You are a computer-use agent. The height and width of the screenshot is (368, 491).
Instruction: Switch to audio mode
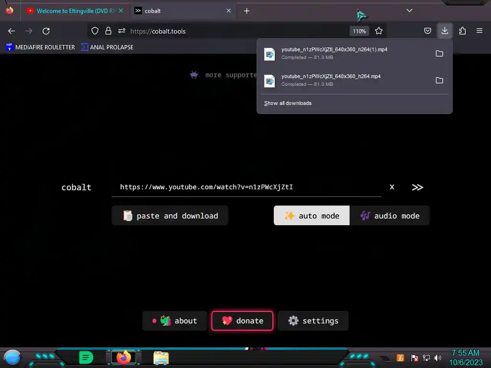pyautogui.click(x=389, y=216)
